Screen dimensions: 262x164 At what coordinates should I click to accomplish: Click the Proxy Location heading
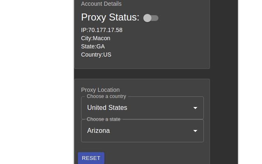(x=100, y=90)
